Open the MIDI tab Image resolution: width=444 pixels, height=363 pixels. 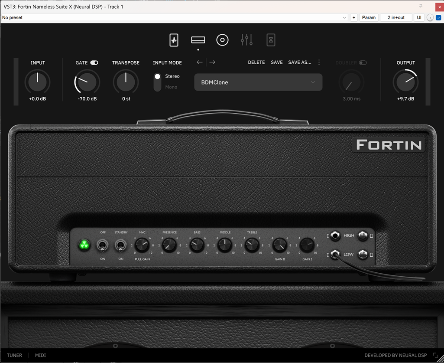point(40,355)
